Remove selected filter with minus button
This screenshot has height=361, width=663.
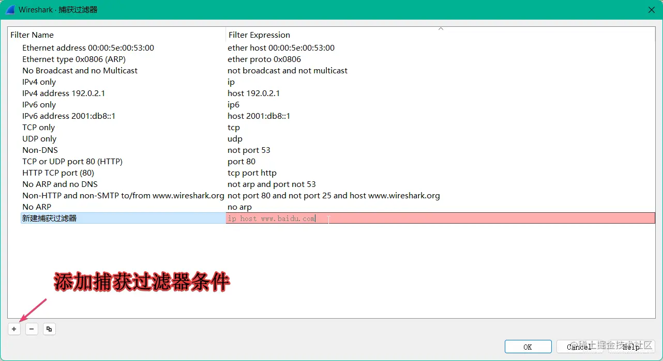click(32, 328)
